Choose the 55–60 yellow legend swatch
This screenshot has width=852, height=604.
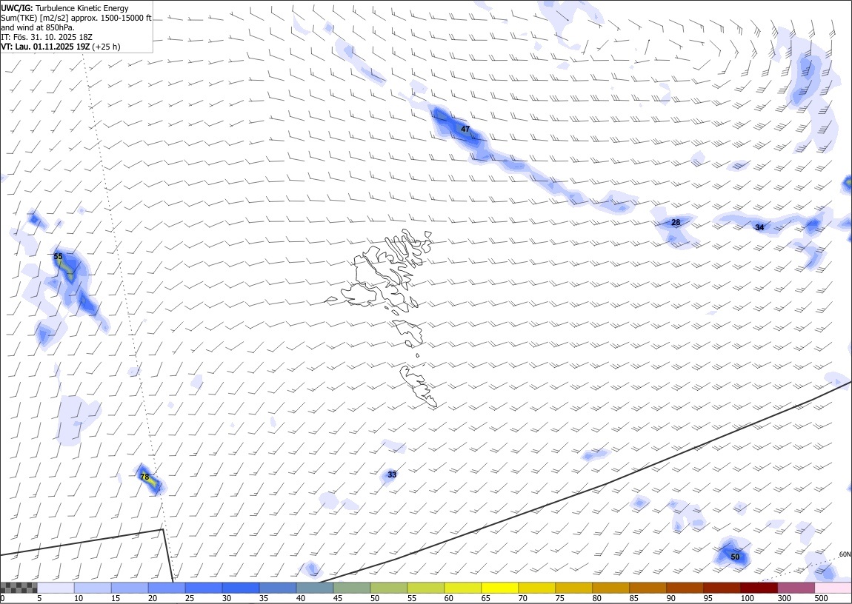pos(426,588)
